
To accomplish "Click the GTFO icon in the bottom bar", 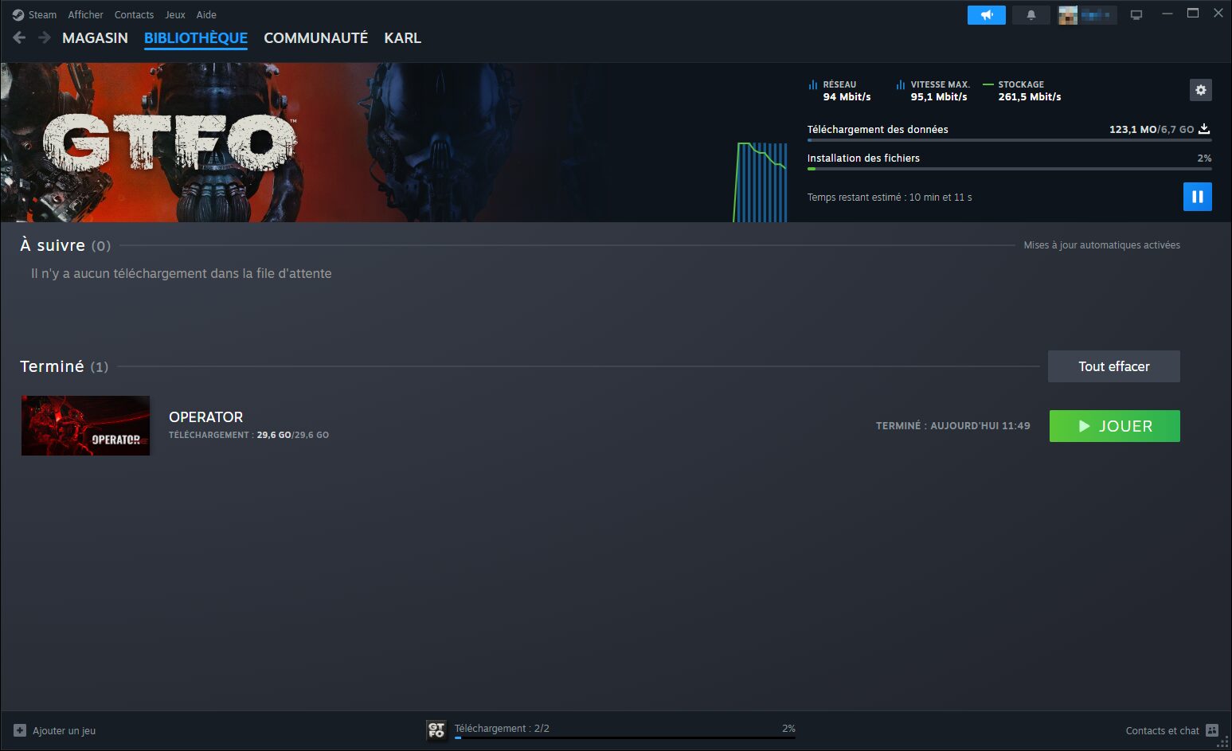I will coord(436,729).
